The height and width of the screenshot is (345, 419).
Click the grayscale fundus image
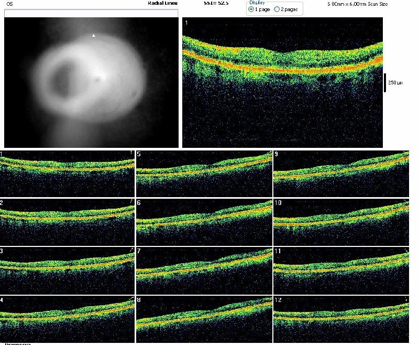point(91,82)
